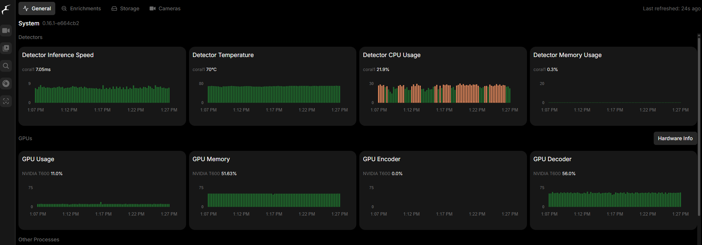The image size is (702, 245).
Task: Switch to the General metrics tab
Action: tap(37, 8)
